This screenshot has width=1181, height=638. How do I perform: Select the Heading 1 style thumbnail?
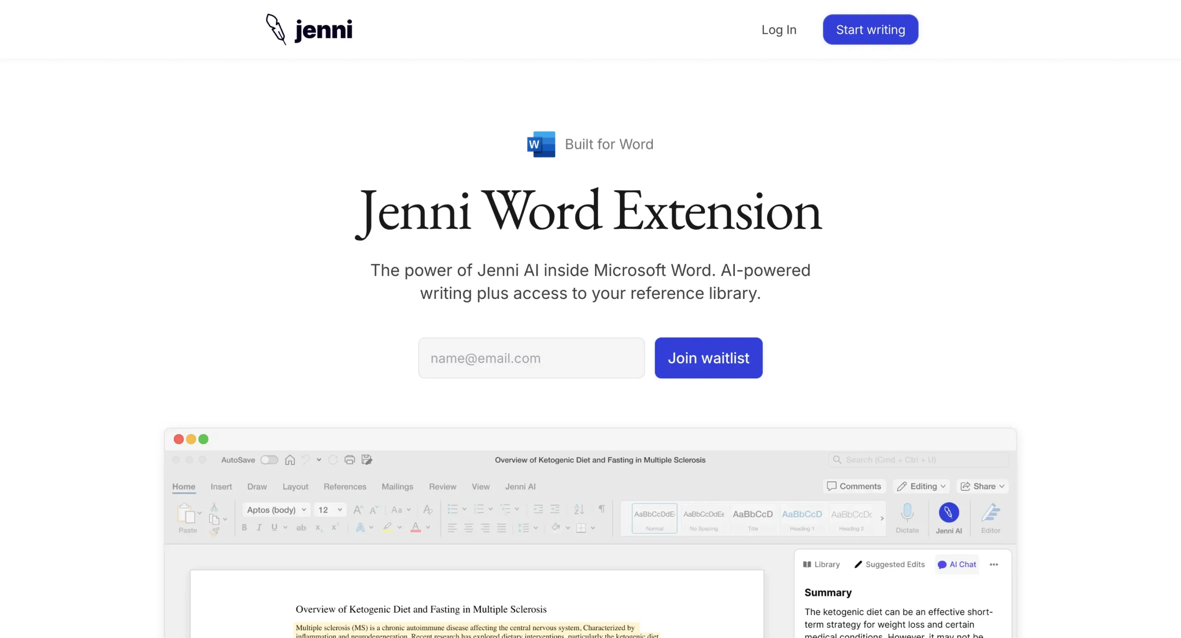coord(802,519)
